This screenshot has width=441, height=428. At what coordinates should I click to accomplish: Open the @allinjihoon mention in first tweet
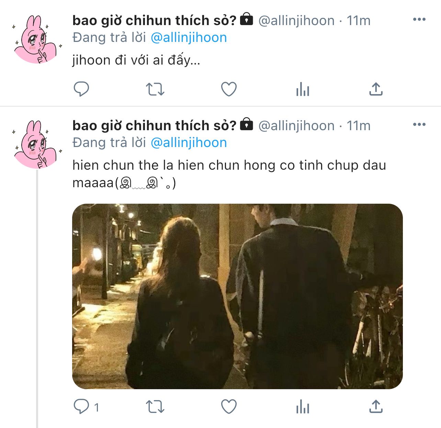pos(189,37)
